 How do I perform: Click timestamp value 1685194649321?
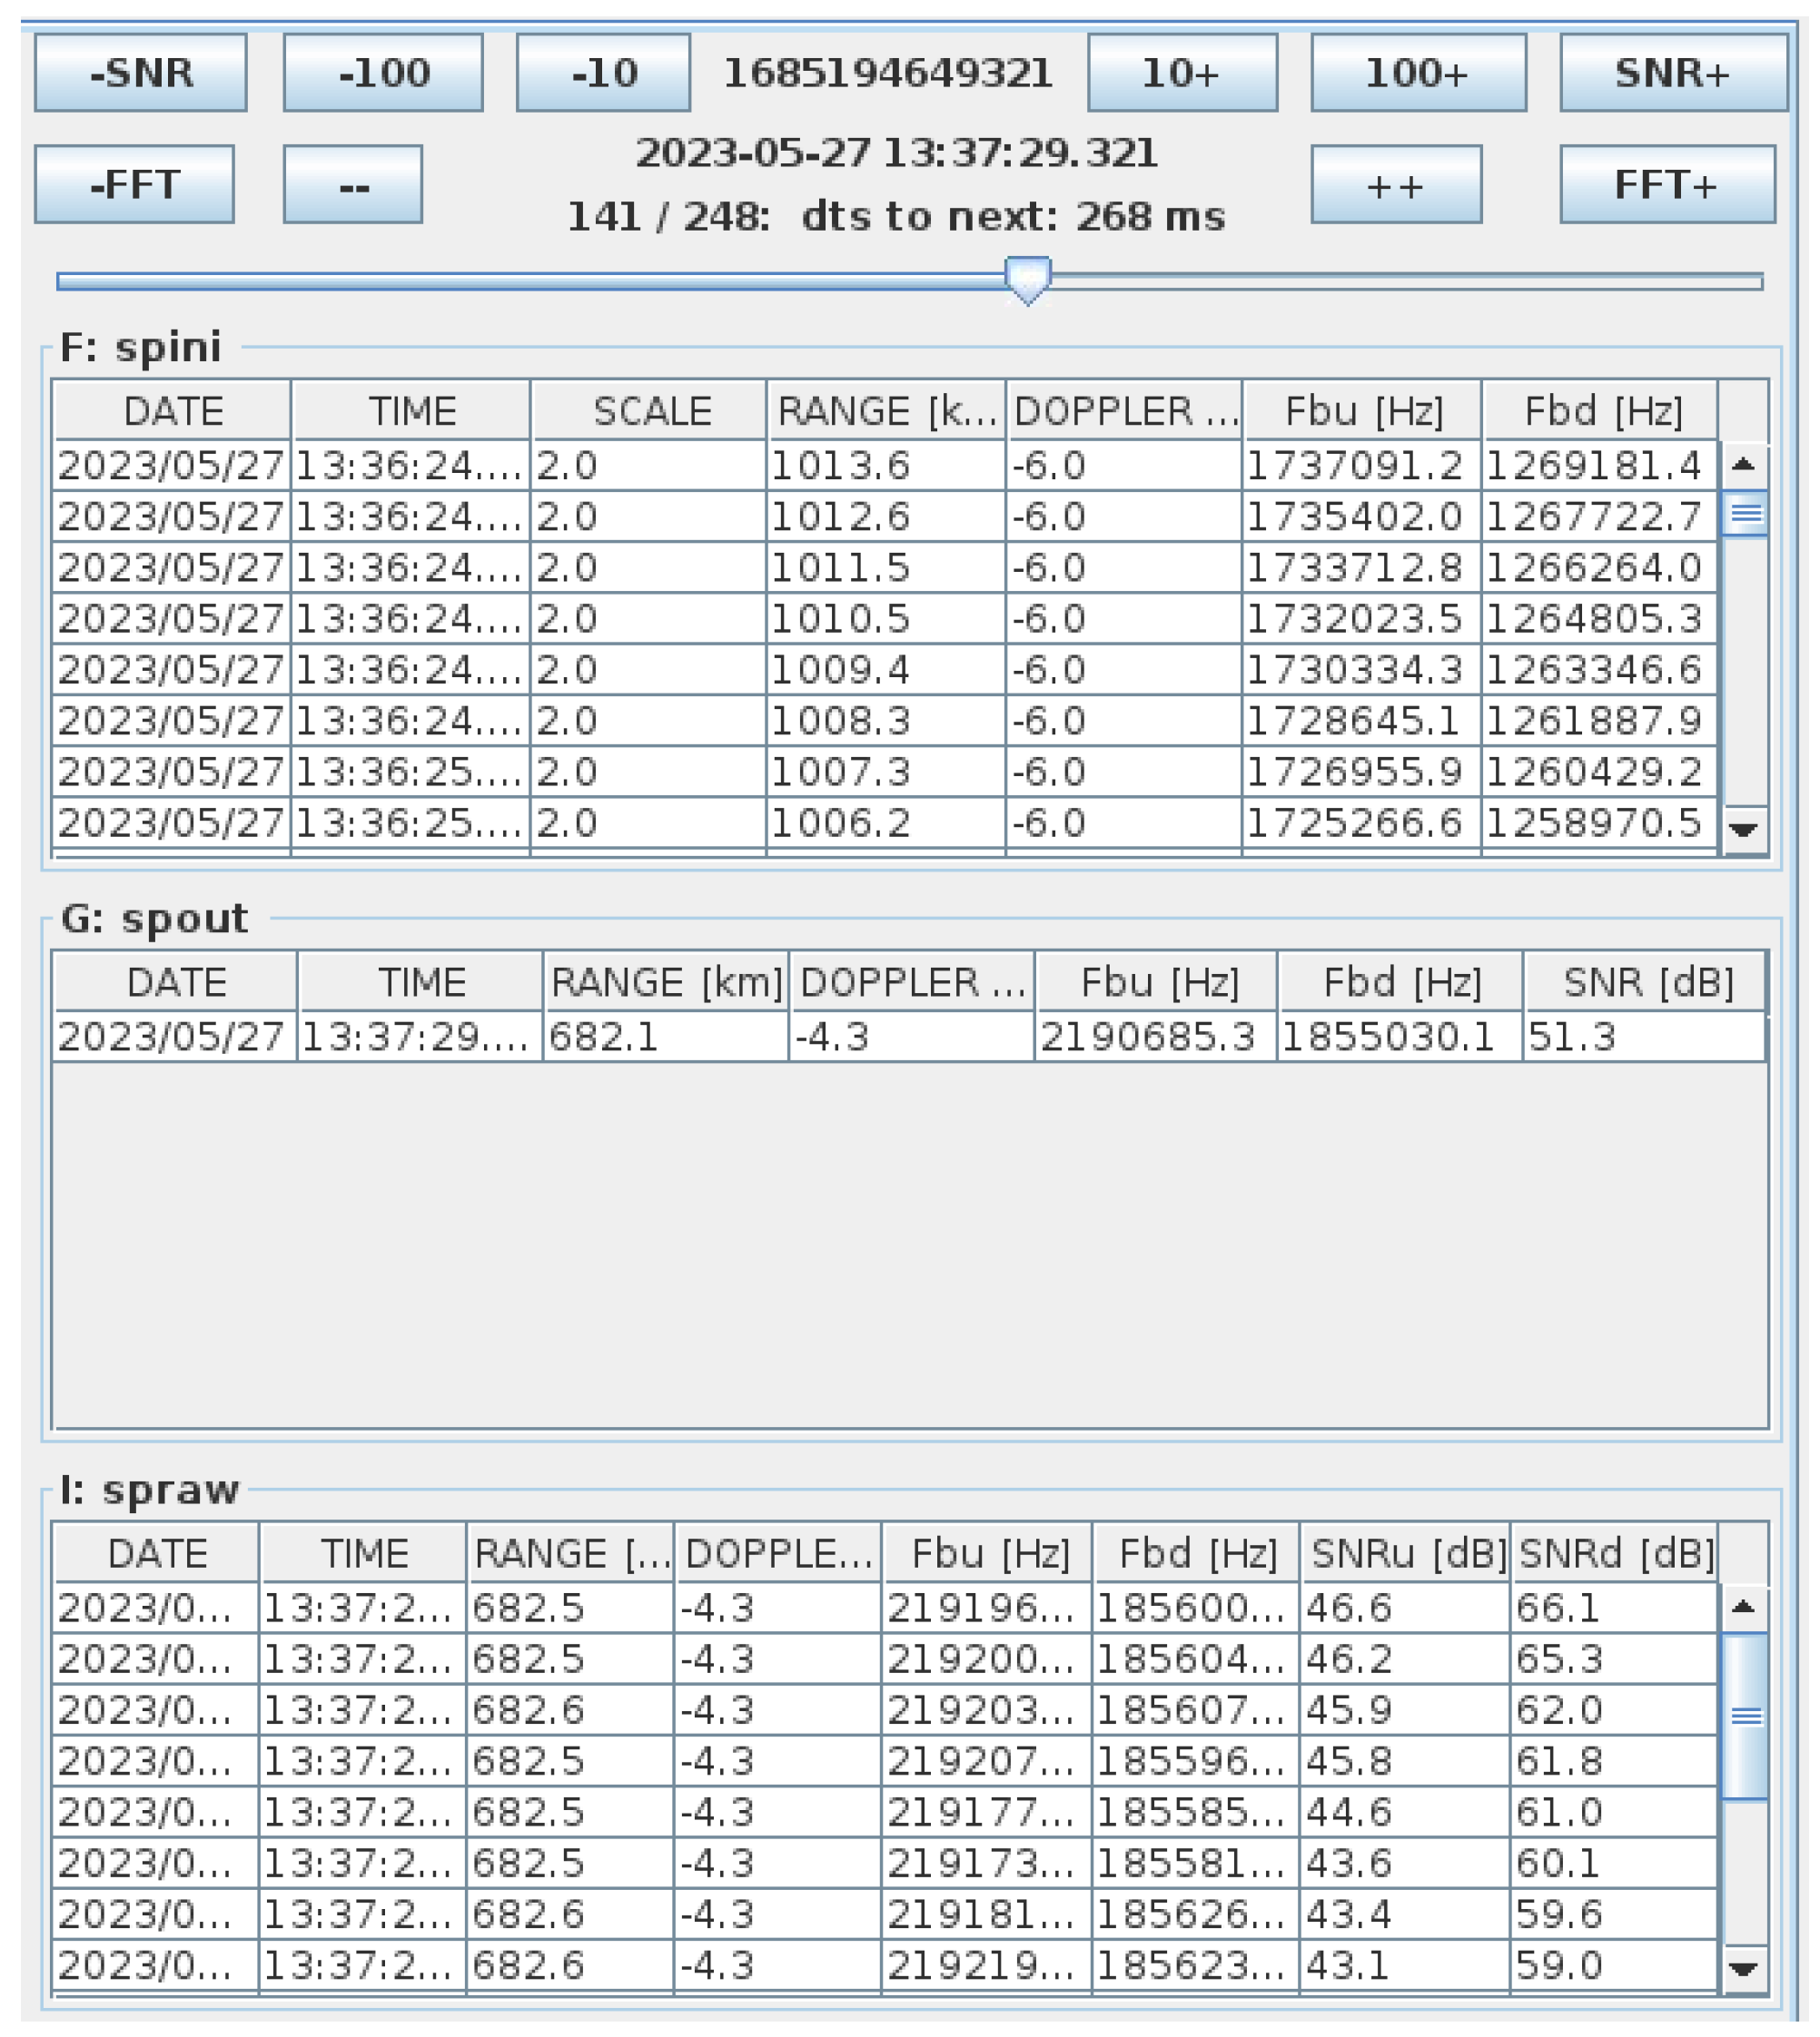888,73
